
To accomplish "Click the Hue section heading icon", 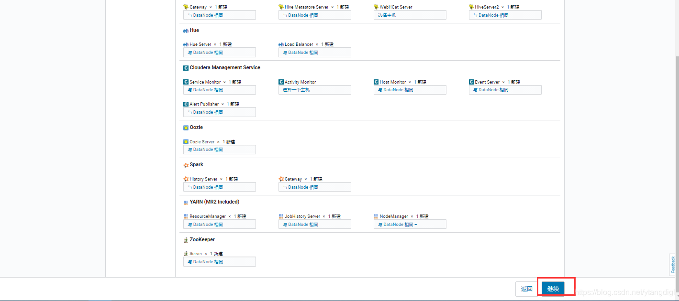I will point(186,31).
